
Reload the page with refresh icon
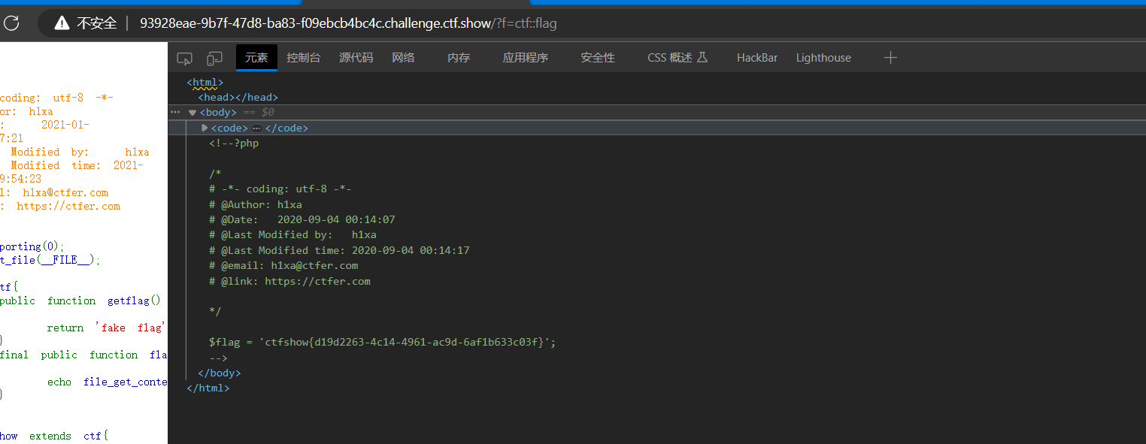coord(11,23)
